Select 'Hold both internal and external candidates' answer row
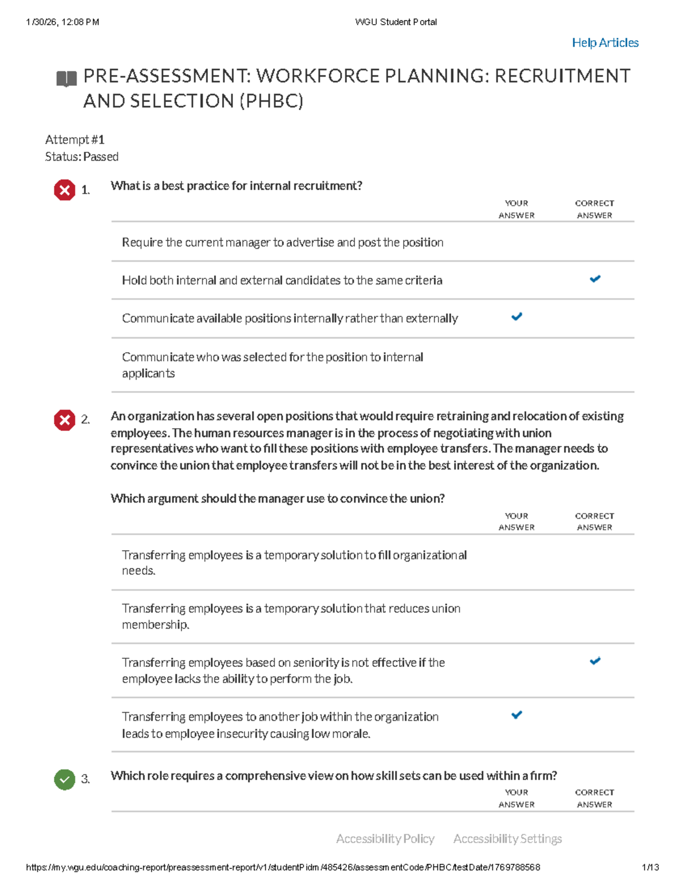Viewport: 687px width, 889px height. 373,280
